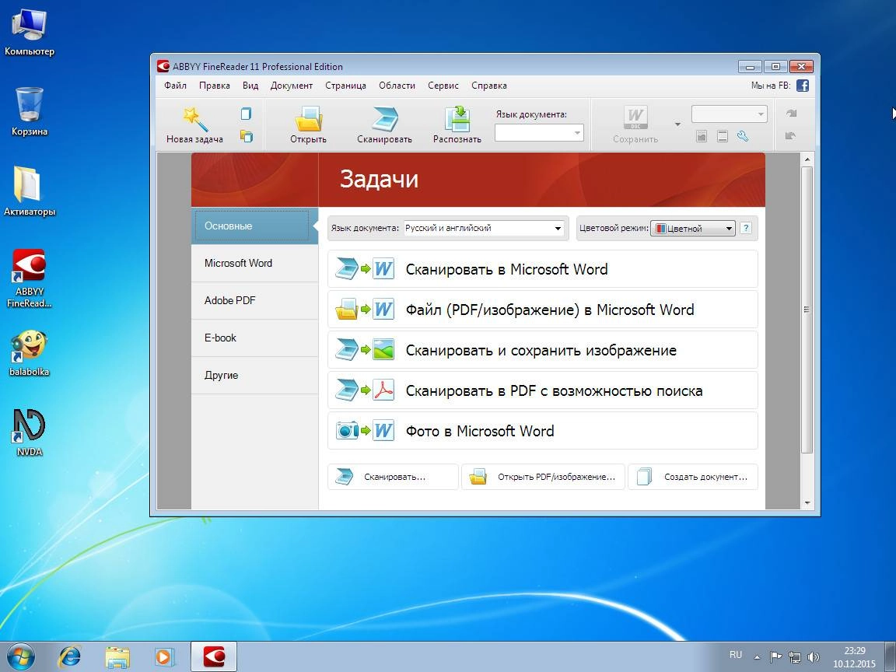896x672 pixels.
Task: Show hidden tray icons arrow
Action: click(757, 657)
